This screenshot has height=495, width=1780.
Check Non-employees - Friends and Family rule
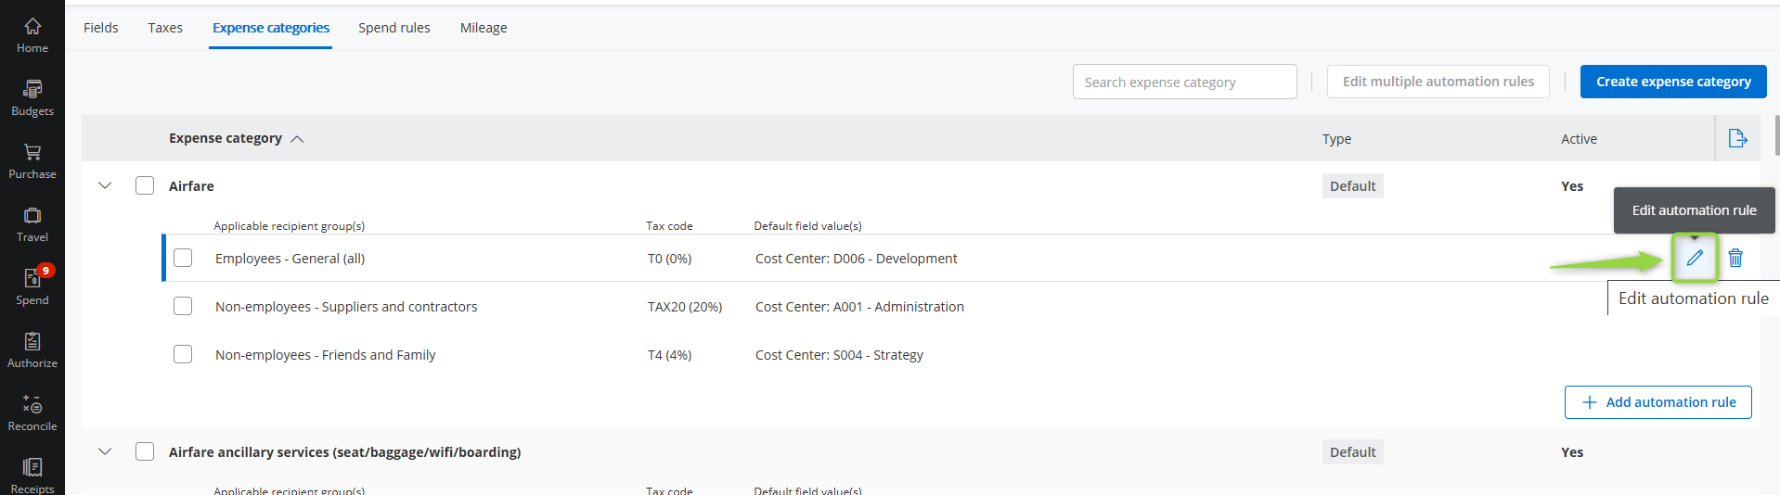click(183, 354)
